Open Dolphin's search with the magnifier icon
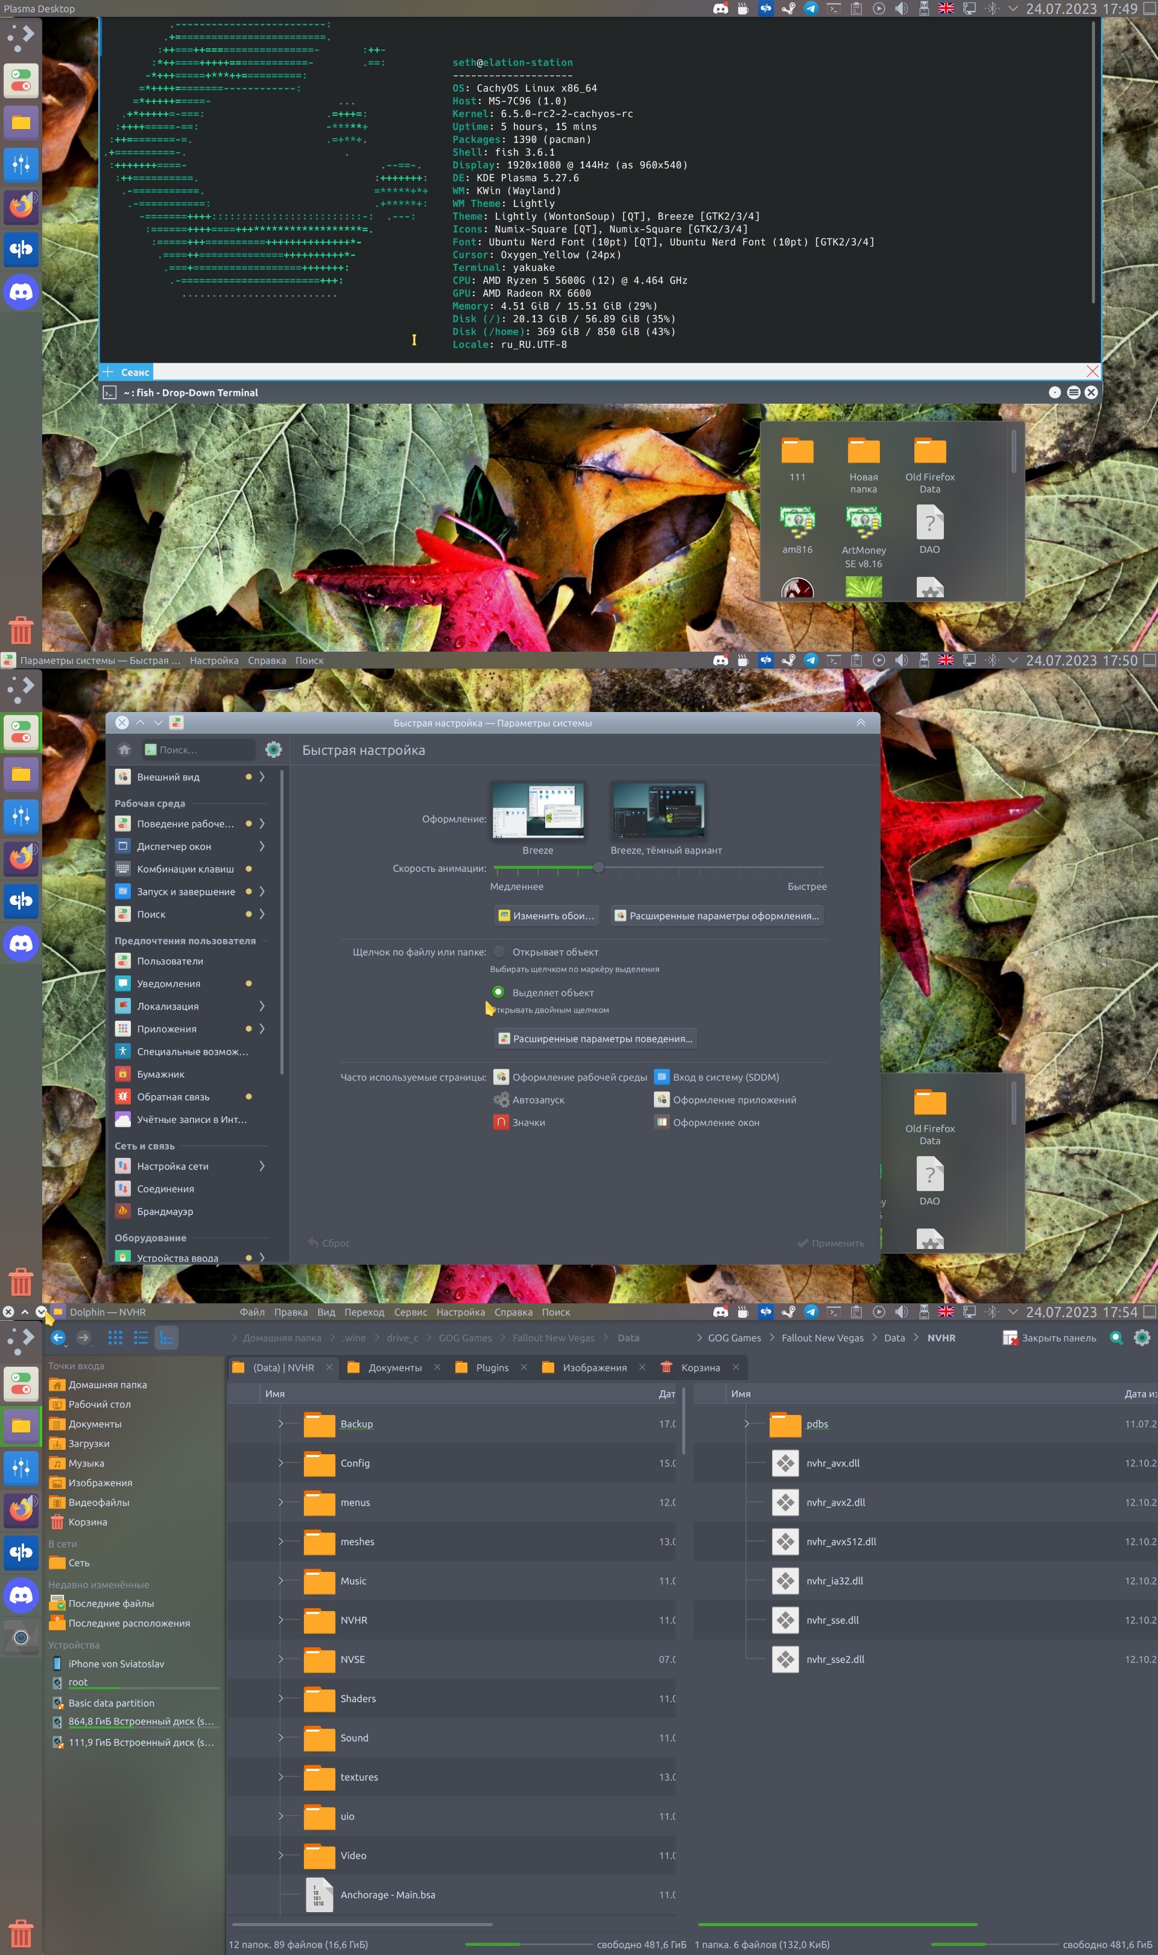Viewport: 1158px width, 1955px height. [x=1116, y=1338]
